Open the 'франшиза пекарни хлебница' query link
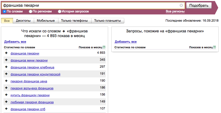221x113 pixels. tap(32, 67)
